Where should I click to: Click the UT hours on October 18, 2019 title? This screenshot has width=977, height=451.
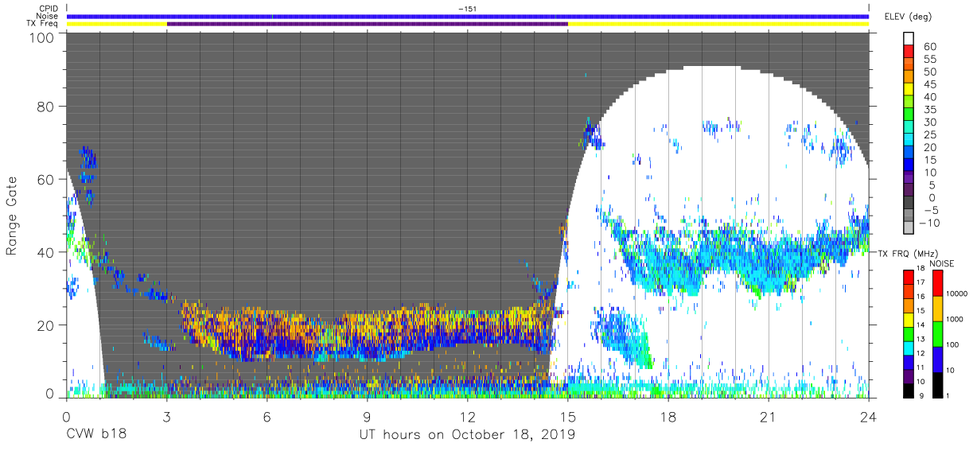468,435
